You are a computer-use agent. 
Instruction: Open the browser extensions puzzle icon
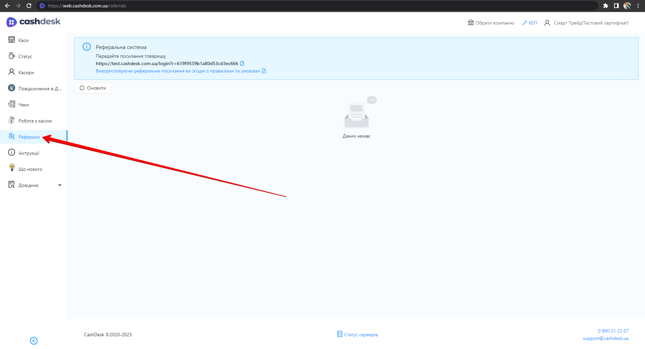coord(606,6)
